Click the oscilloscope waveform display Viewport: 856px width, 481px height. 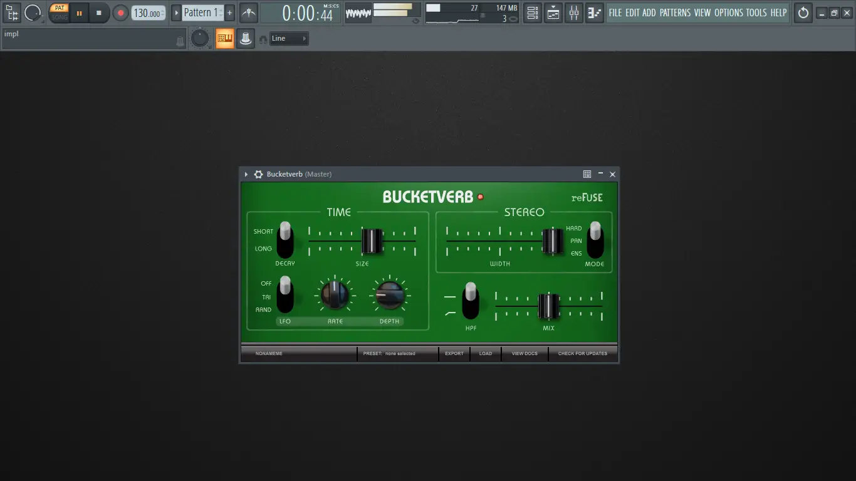(x=358, y=13)
